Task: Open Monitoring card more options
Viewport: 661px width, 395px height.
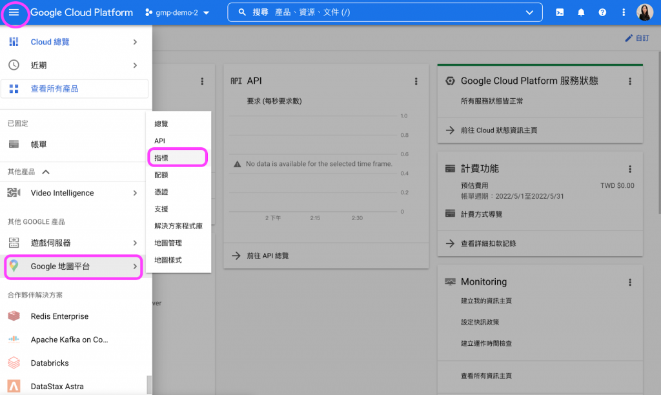Action: pyautogui.click(x=630, y=282)
